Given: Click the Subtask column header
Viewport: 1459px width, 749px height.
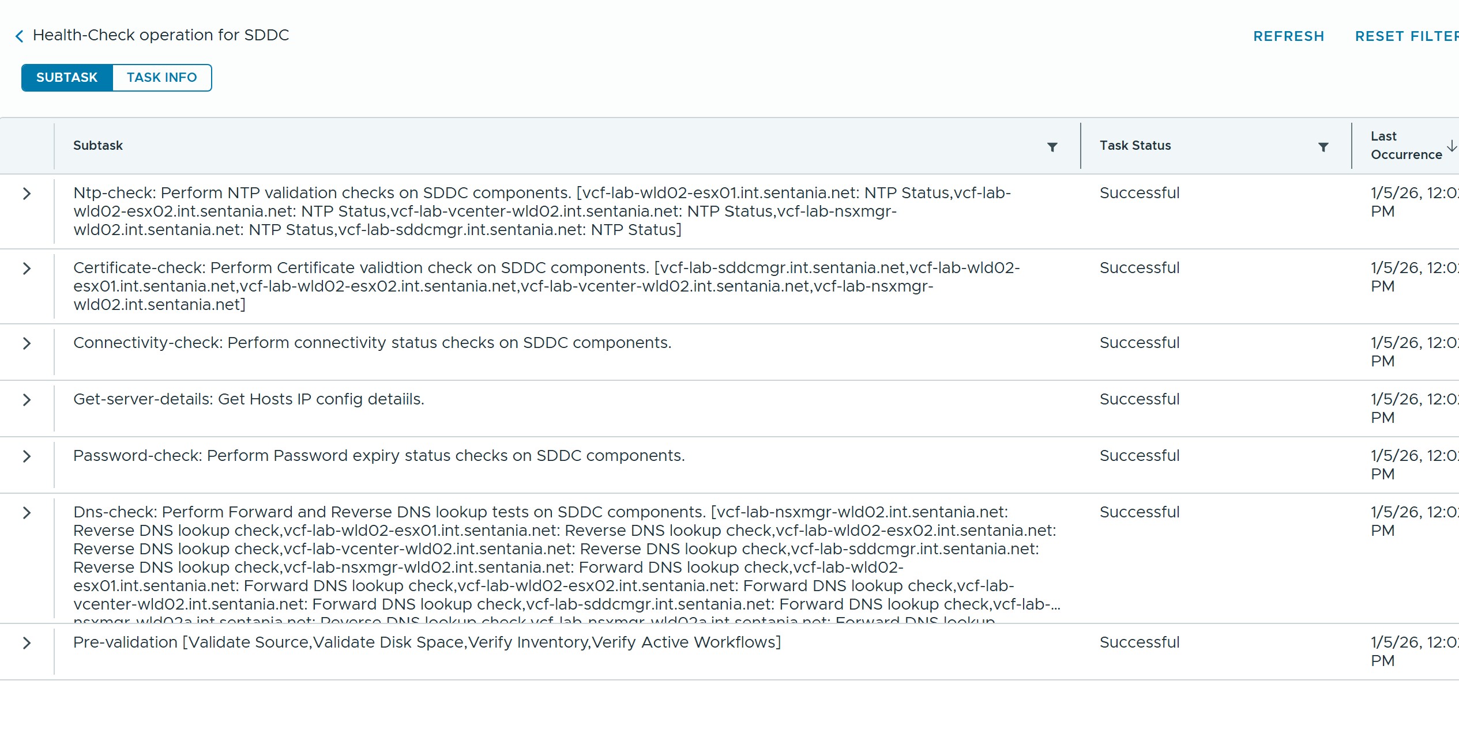Looking at the screenshot, I should [98, 146].
